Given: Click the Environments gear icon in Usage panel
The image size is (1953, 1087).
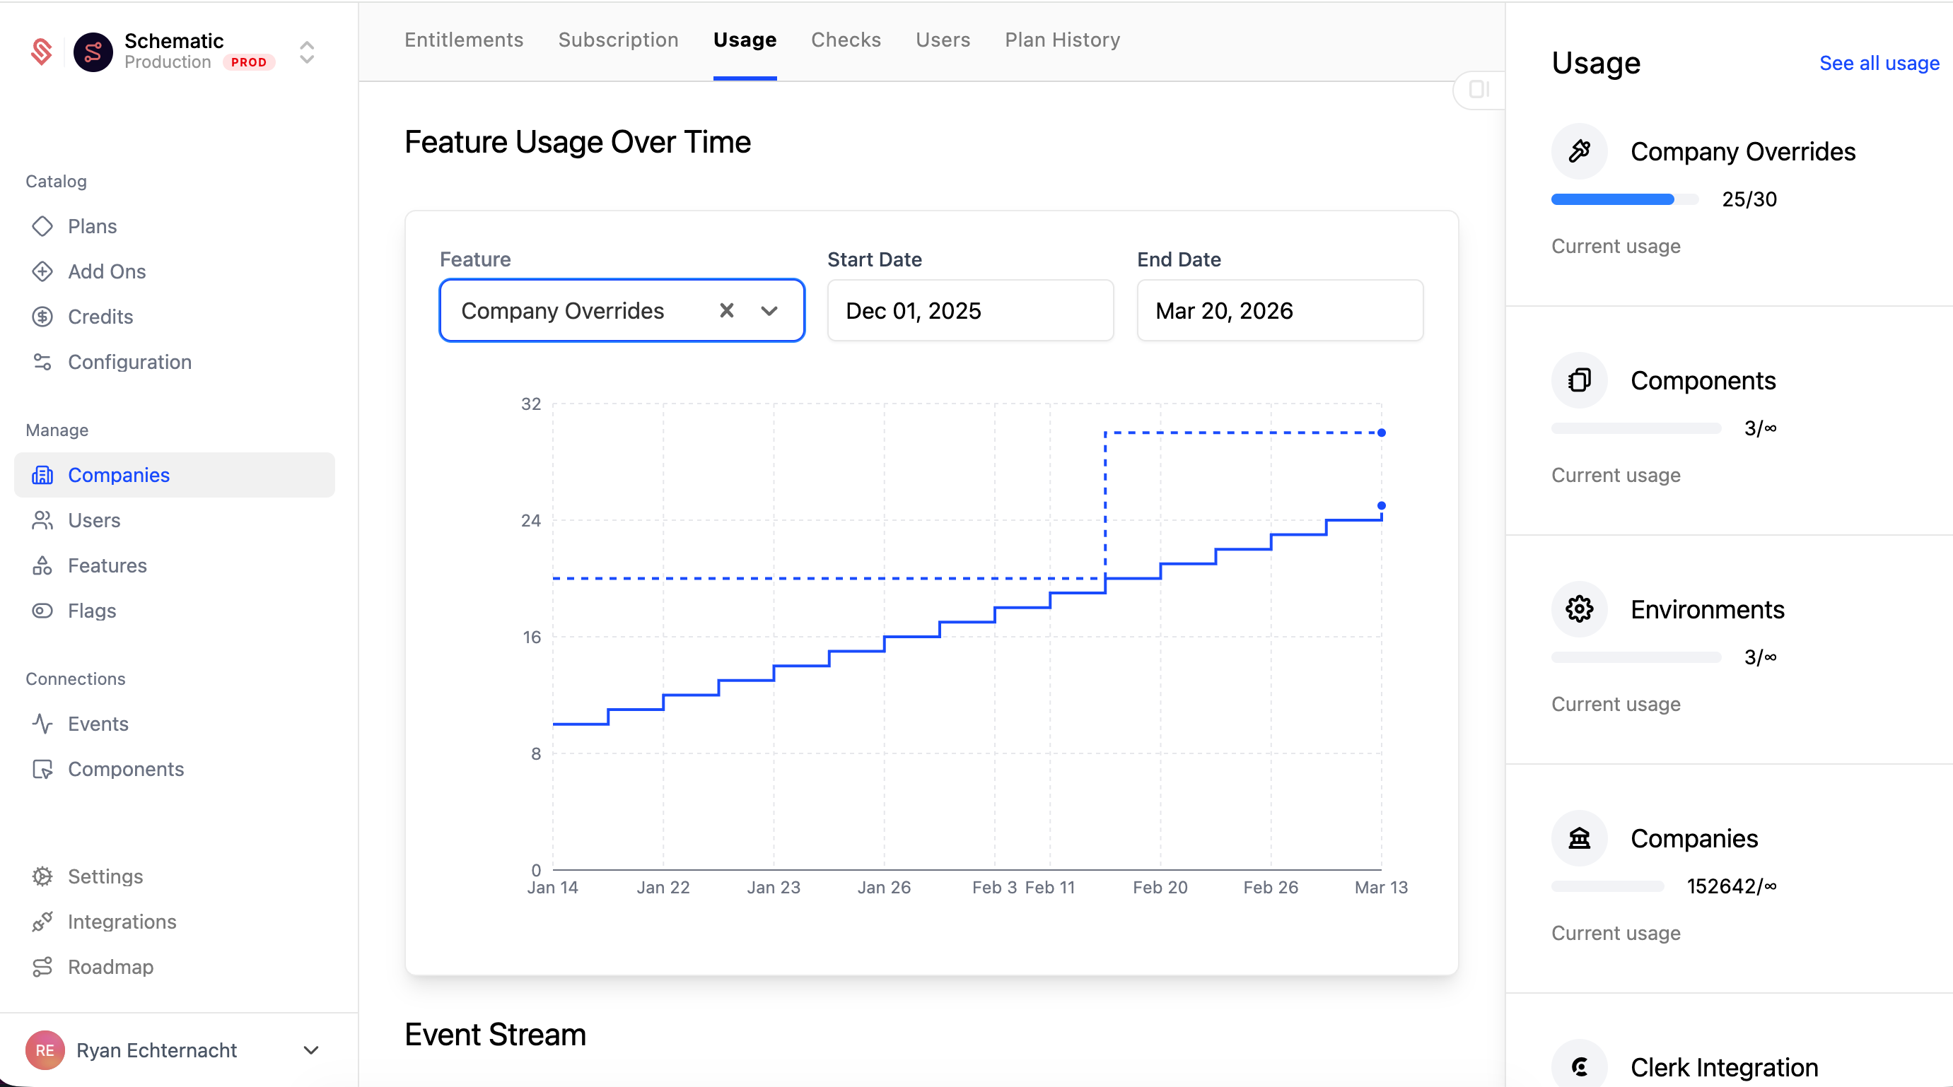Looking at the screenshot, I should (1579, 609).
